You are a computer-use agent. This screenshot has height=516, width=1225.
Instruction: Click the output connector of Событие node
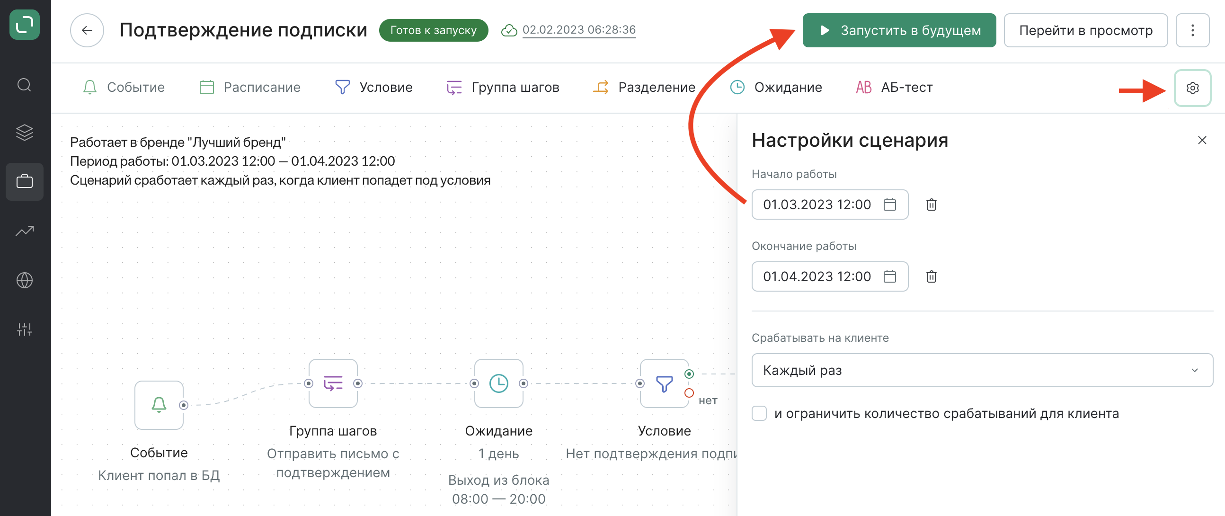coord(184,405)
